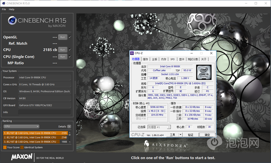271x163 pixels.
Task: Click the 确定 button in CPU-Z
Action: [x=207, y=135]
